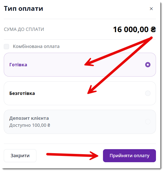Click the СУМА ДО СПЛАТИ label
164x172 pixels.
[x=24, y=29]
